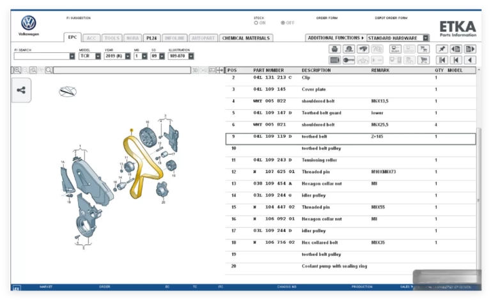Open the ELSA icon in the toolbar
This screenshot has height=300, width=491.
click(x=395, y=49)
